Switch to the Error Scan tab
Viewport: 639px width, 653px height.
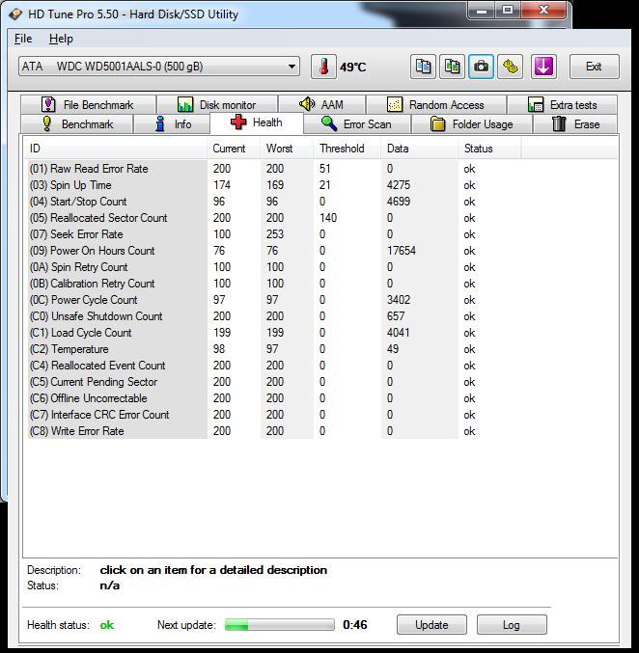(357, 124)
